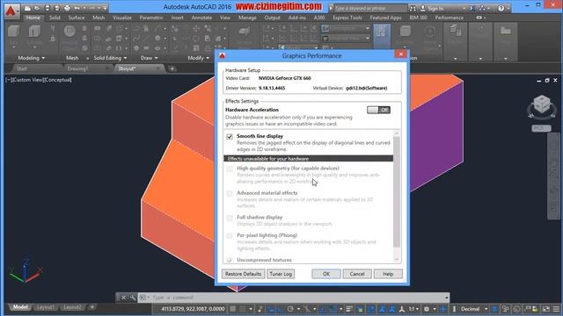Click the Full shadow display checkbox
Screen dimensions: 563x316
(230, 218)
